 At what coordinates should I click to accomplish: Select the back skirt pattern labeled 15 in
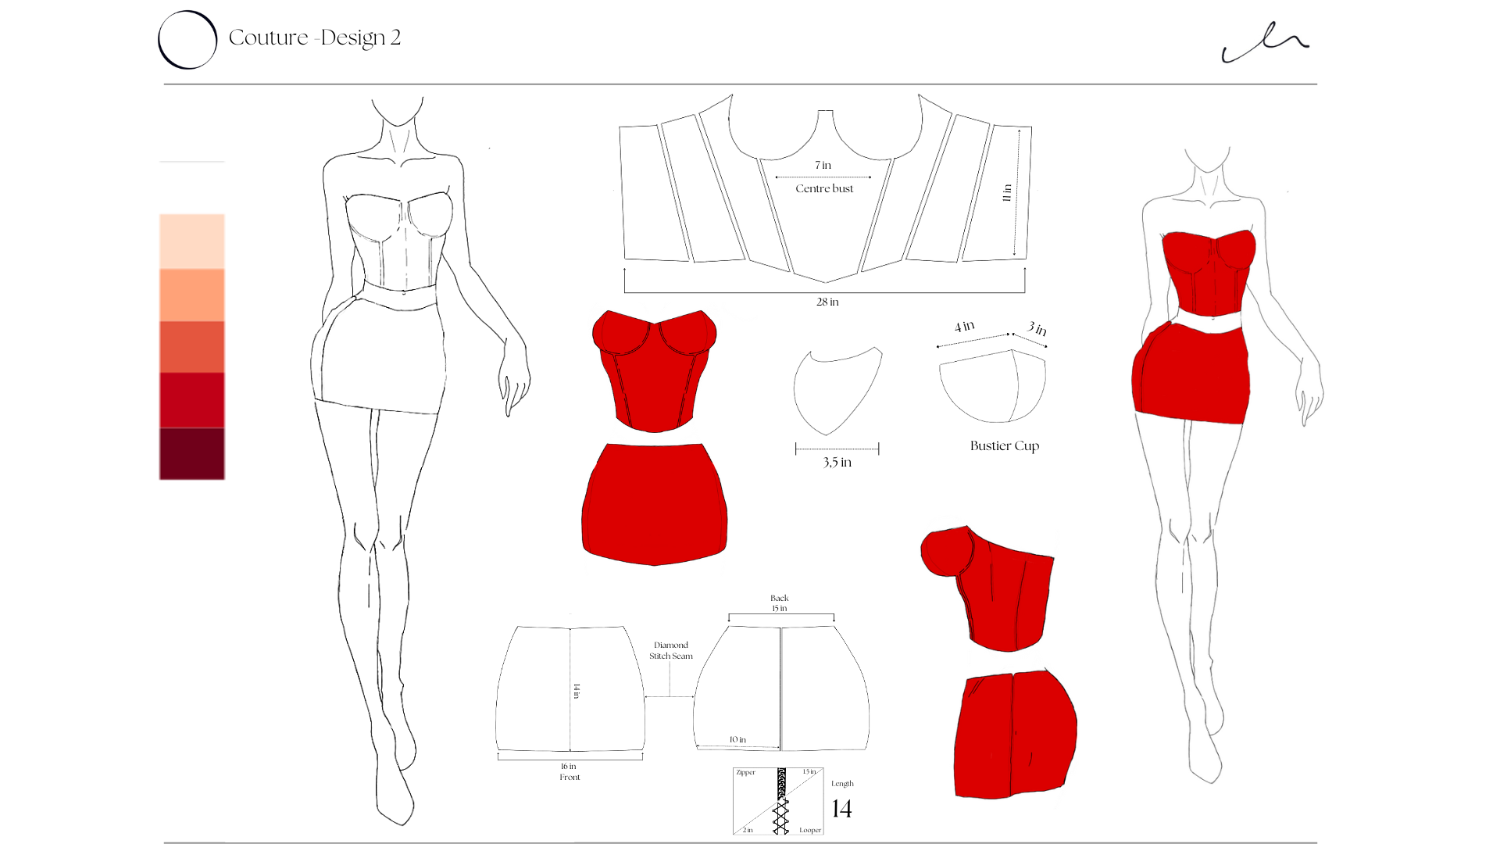(781, 688)
